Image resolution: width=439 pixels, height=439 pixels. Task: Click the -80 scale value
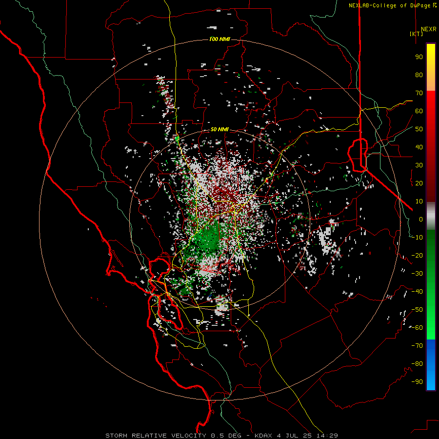tap(417, 364)
